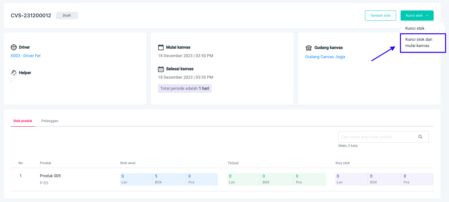Image resolution: width=449 pixels, height=202 pixels.
Task: Click the calendar icon next to Selesai kanvas
Action: (x=161, y=69)
